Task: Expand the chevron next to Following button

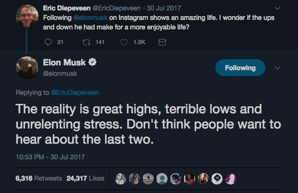Action: point(278,68)
